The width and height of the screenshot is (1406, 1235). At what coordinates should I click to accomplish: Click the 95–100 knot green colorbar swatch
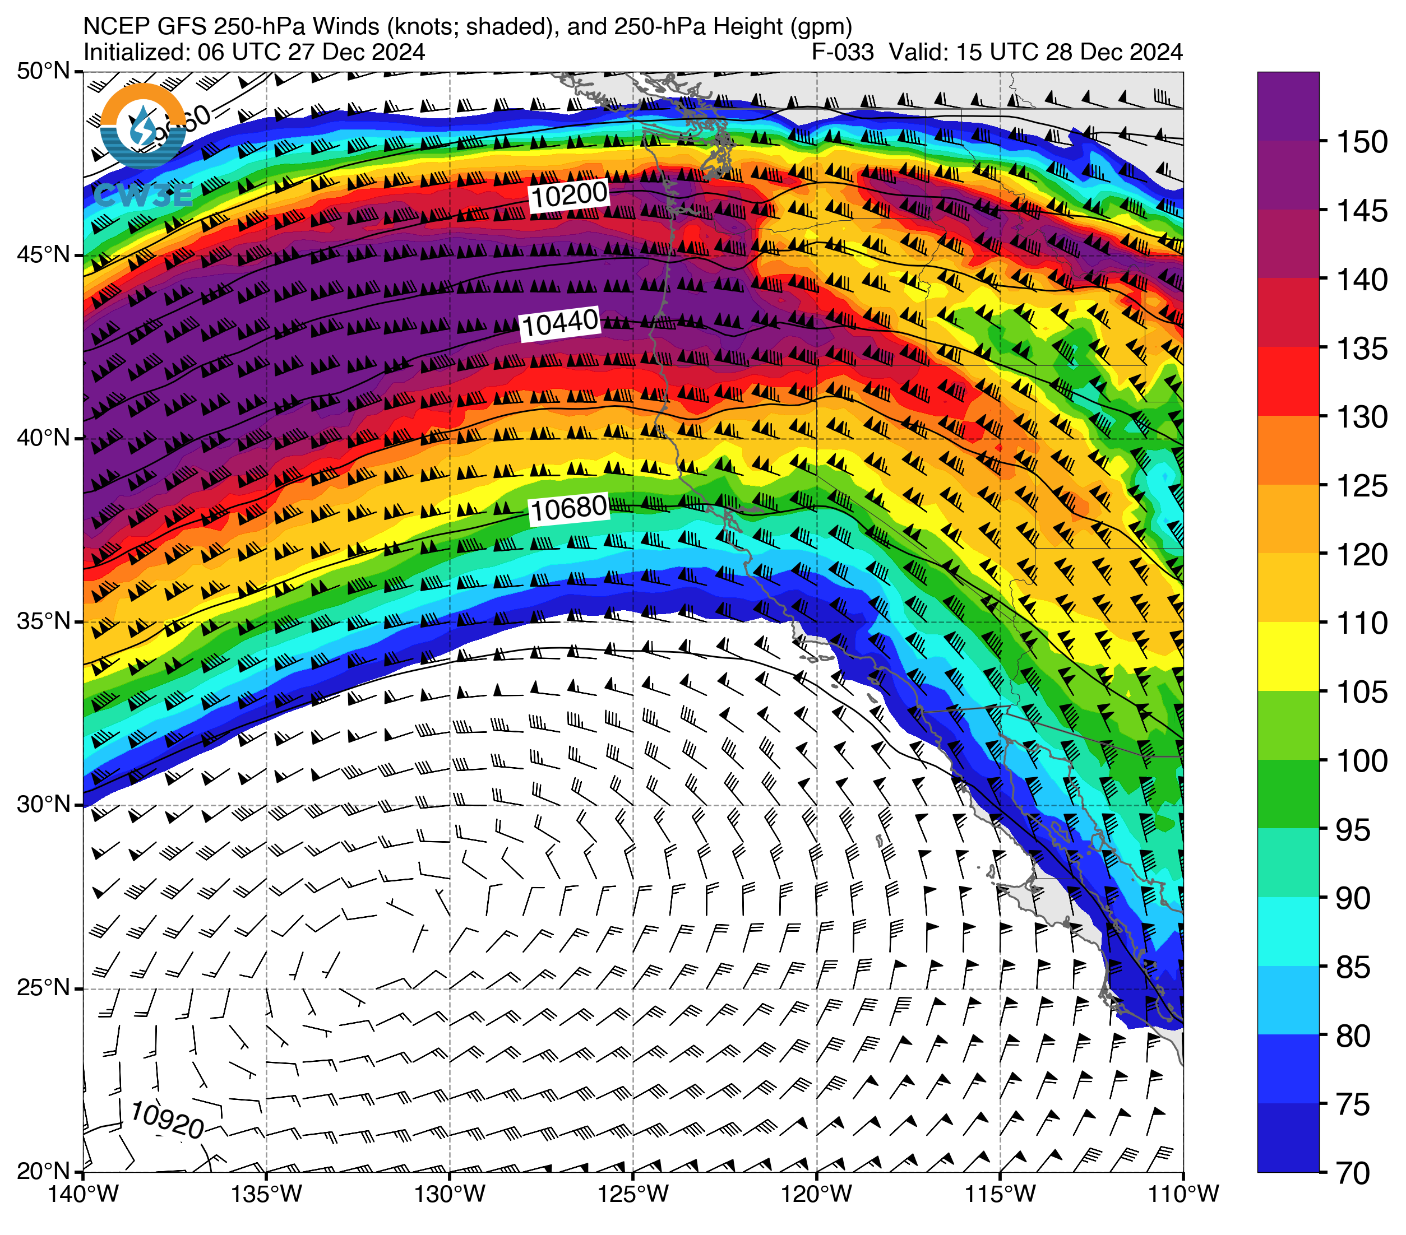1288,794
